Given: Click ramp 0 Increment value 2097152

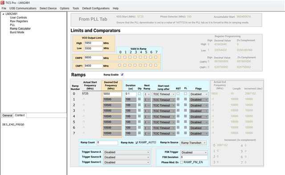Looking at the screenshot, I should click(250, 94).
